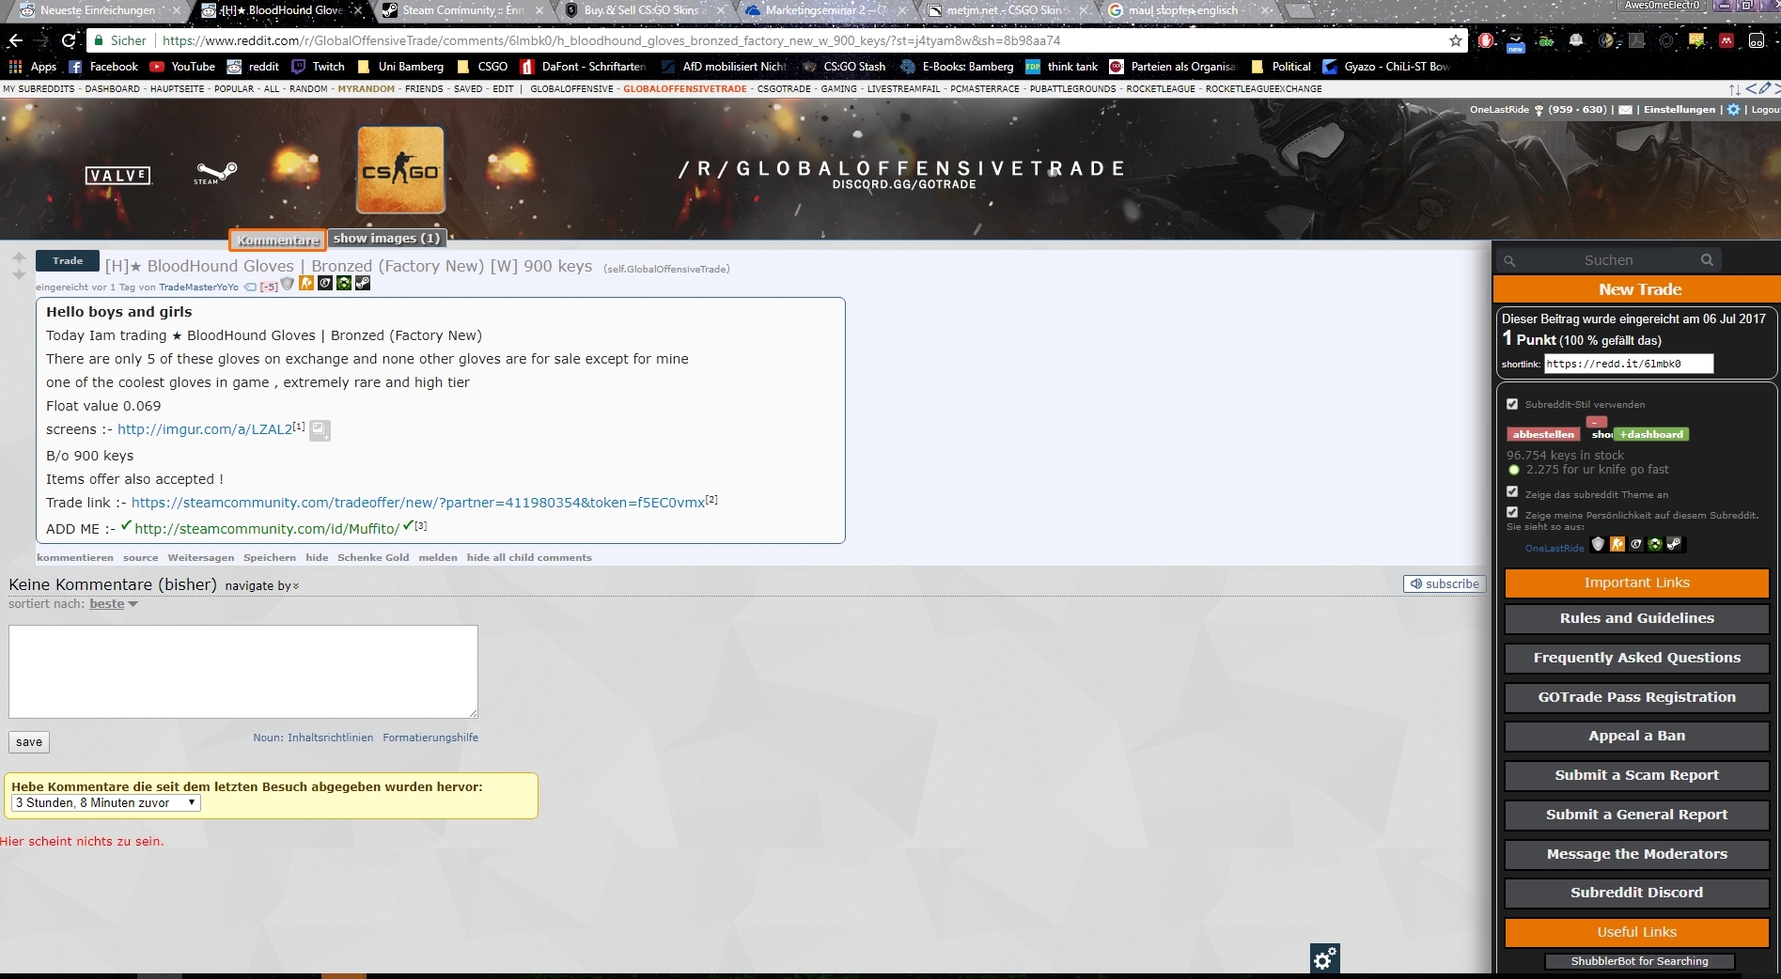Click the floating RES gear at page bottom
Screen dimensions: 1781x979
pos(1325,958)
